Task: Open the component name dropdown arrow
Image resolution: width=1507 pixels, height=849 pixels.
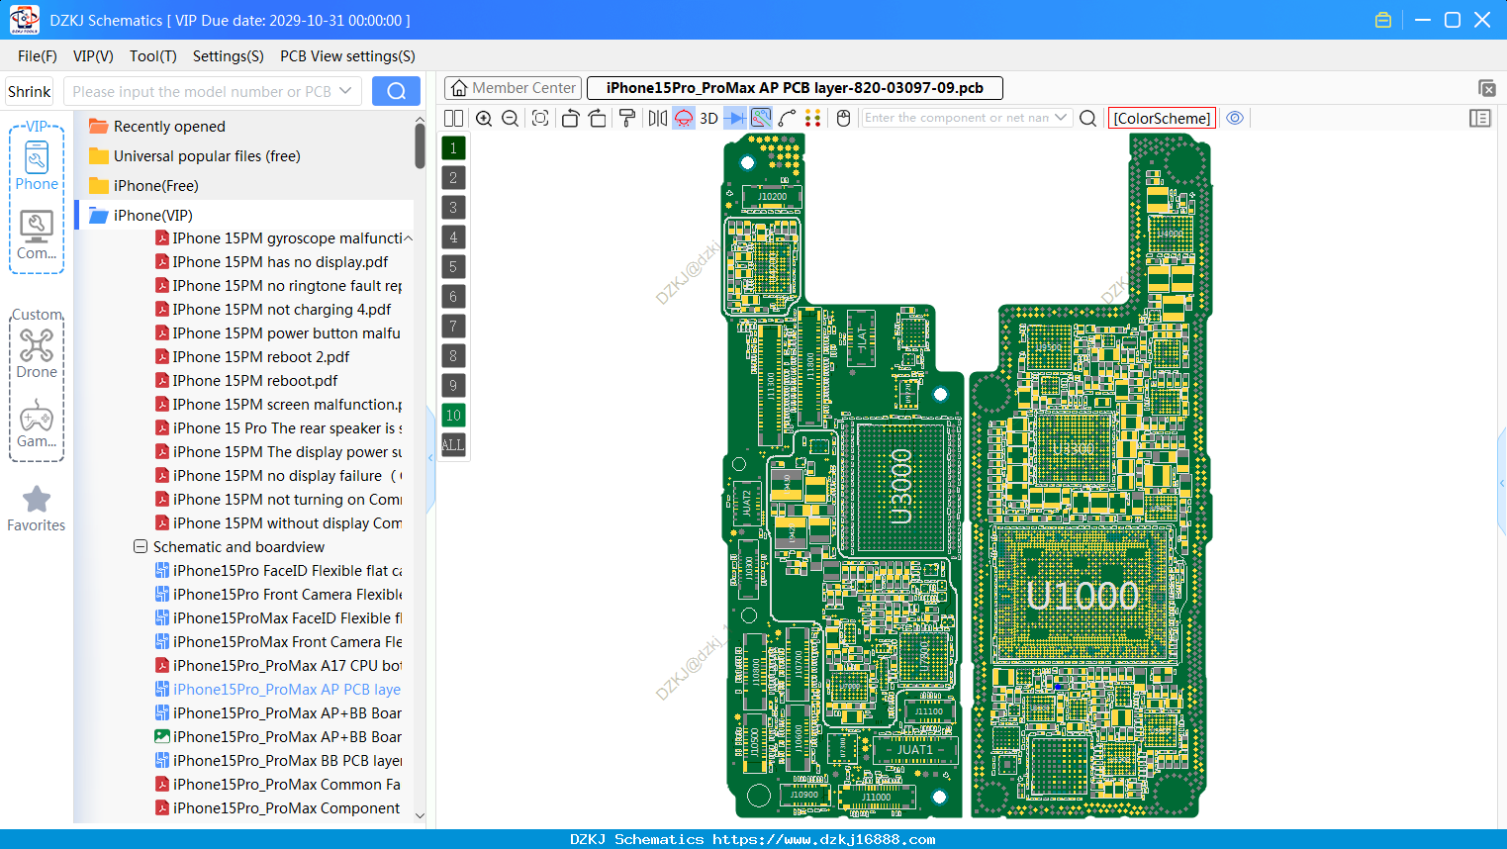Action: pos(1061,118)
